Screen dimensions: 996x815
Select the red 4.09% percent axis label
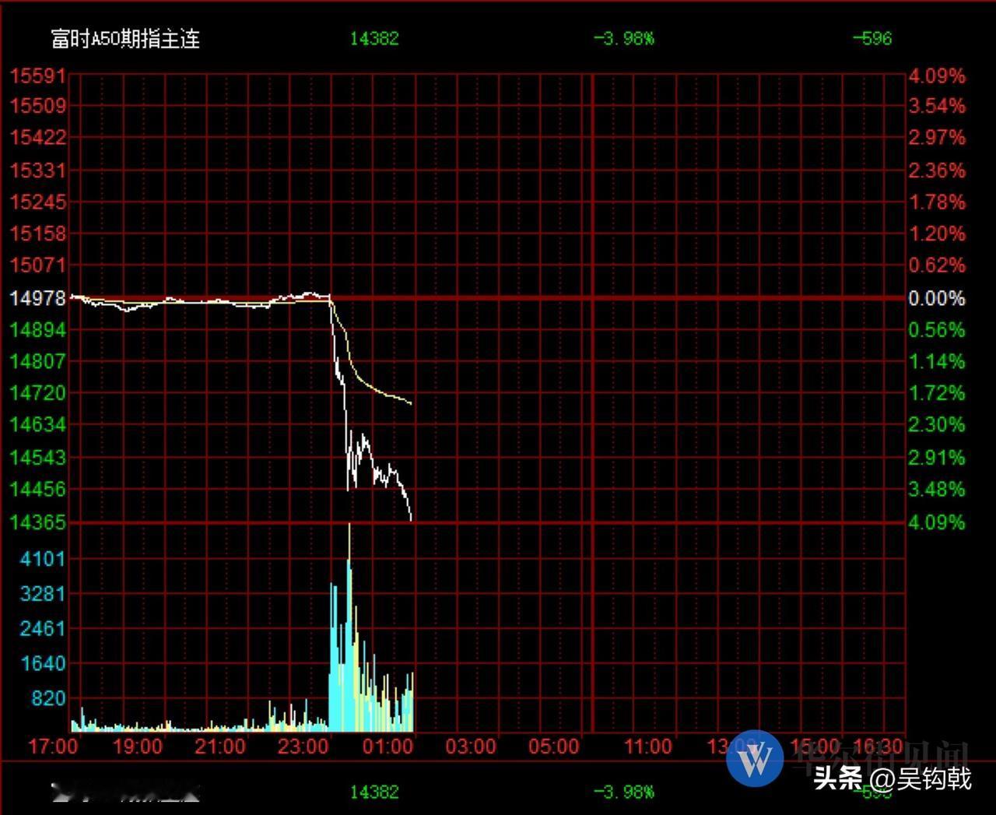pyautogui.click(x=937, y=76)
